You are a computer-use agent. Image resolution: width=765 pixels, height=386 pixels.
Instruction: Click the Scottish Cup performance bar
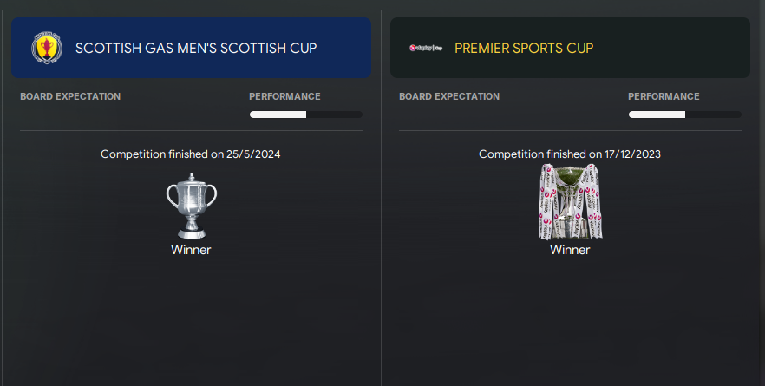point(305,114)
